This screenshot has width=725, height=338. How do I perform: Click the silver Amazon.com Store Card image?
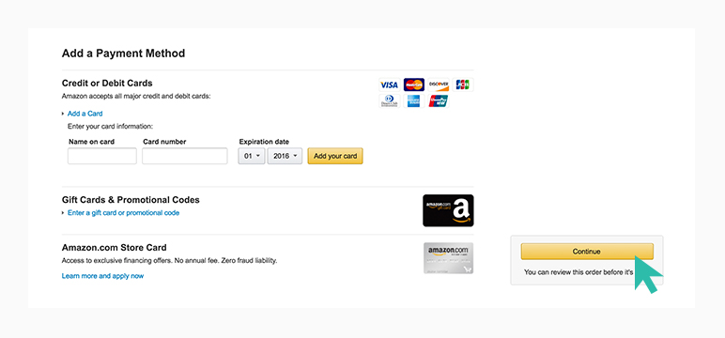(448, 258)
